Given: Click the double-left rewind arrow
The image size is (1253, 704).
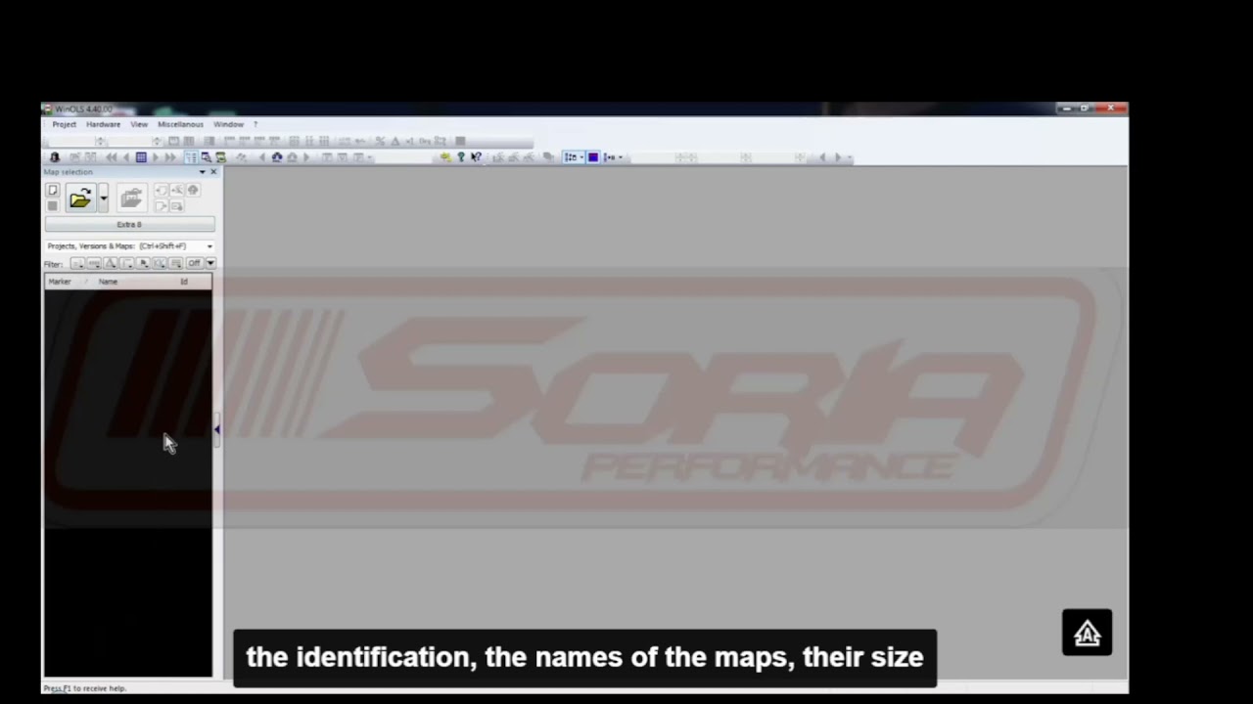Looking at the screenshot, I should tap(112, 157).
